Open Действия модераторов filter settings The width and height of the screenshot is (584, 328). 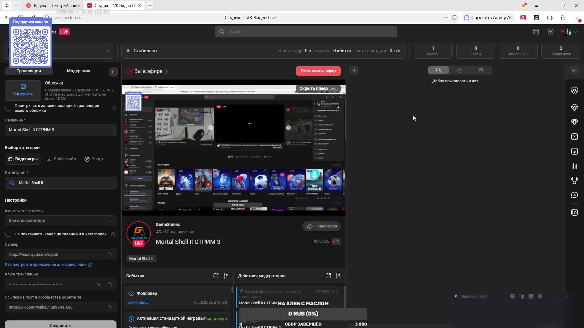(x=338, y=276)
